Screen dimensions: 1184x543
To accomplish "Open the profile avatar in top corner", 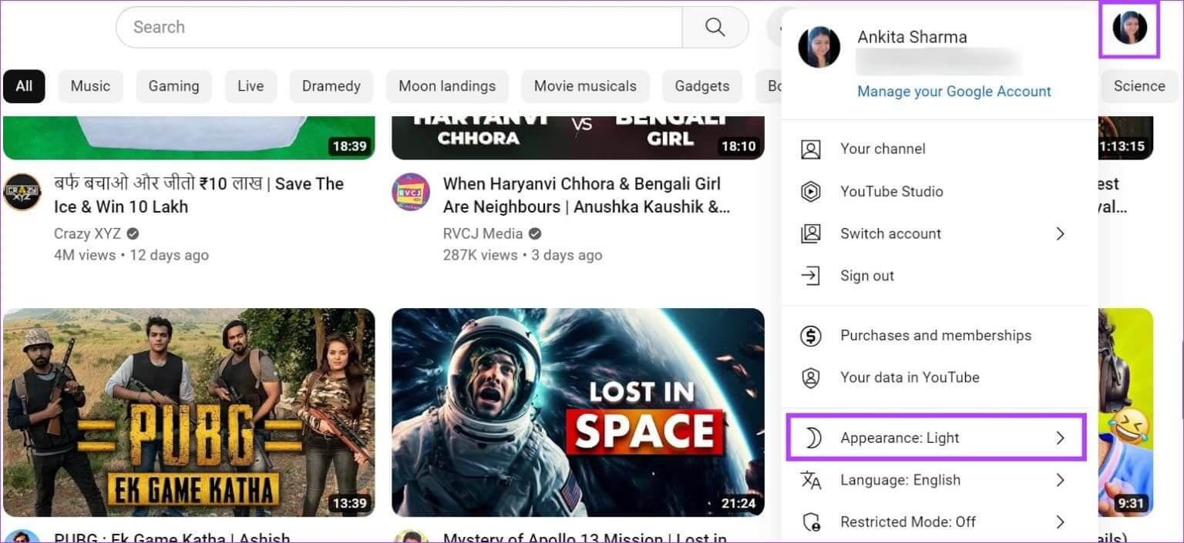I will click(x=1129, y=28).
